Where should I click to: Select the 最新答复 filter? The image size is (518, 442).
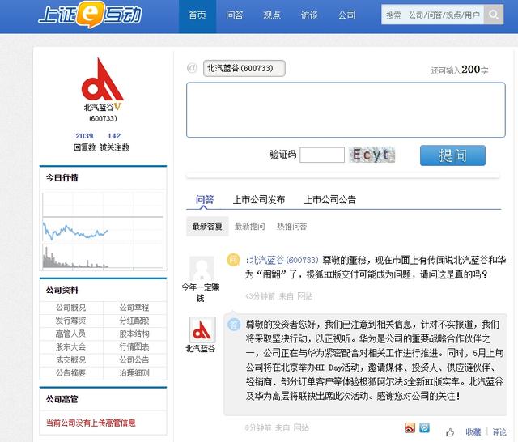(x=207, y=227)
